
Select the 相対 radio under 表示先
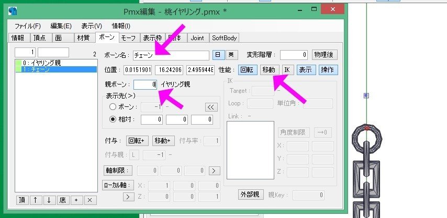tap(113, 119)
